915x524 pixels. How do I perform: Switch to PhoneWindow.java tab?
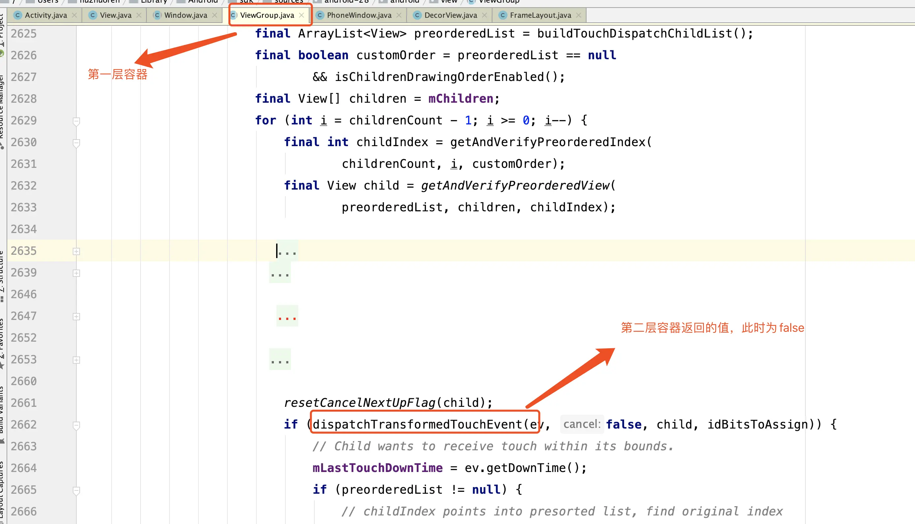[359, 15]
